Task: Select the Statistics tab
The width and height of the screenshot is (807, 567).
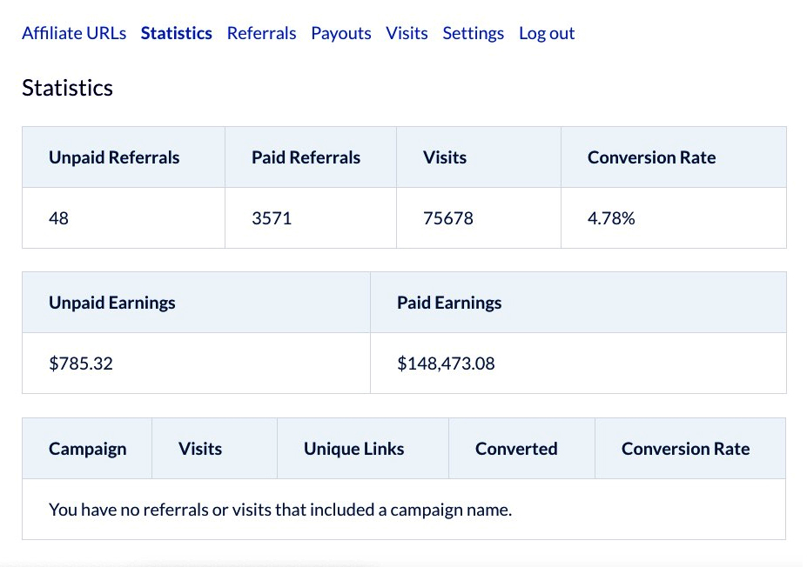Action: (177, 33)
